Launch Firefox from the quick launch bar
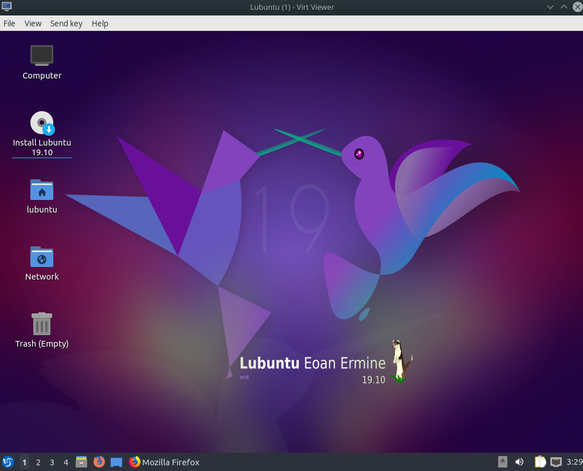This screenshot has height=471, width=583. point(99,462)
